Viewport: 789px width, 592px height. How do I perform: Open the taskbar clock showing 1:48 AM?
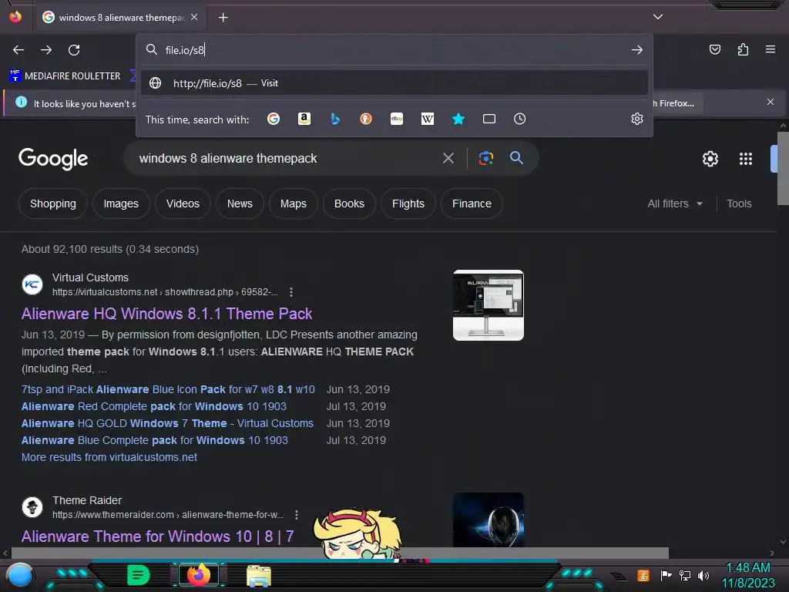[748, 575]
